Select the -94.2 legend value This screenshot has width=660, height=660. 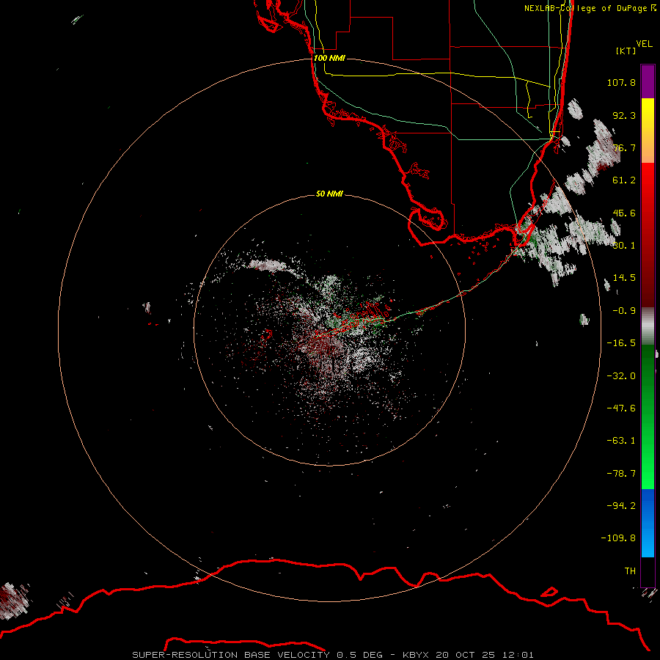point(621,506)
